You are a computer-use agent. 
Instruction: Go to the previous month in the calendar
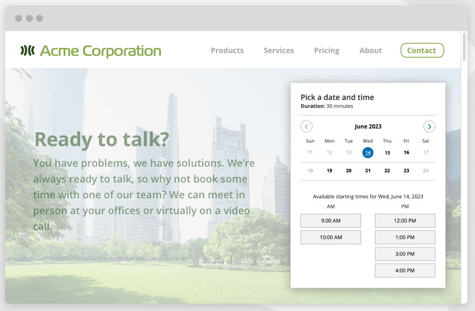click(306, 126)
